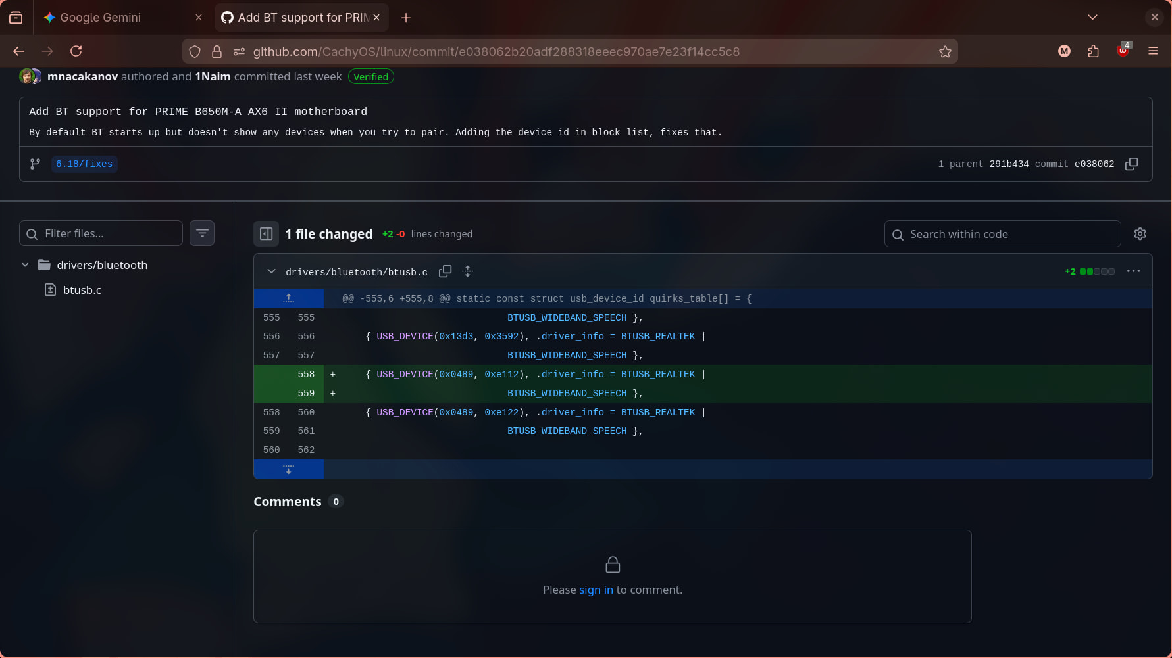Collapse the drivers/bluetooth folder
This screenshot has width=1172, height=658.
pos(25,265)
